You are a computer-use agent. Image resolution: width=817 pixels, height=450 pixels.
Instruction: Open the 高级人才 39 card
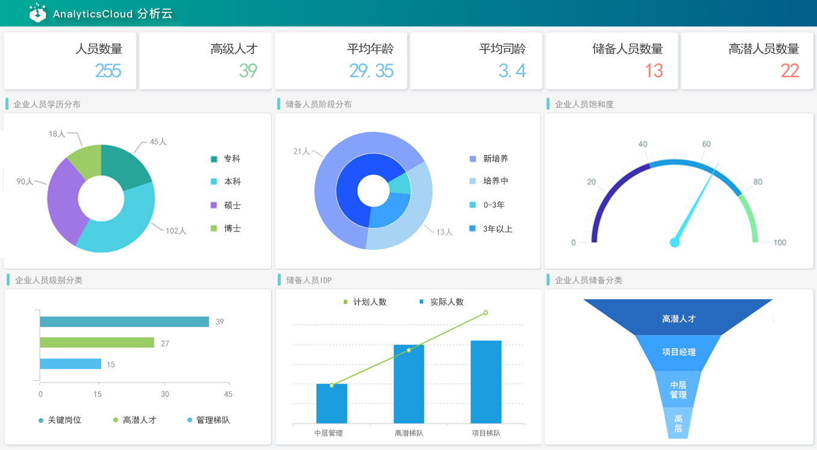coord(205,61)
